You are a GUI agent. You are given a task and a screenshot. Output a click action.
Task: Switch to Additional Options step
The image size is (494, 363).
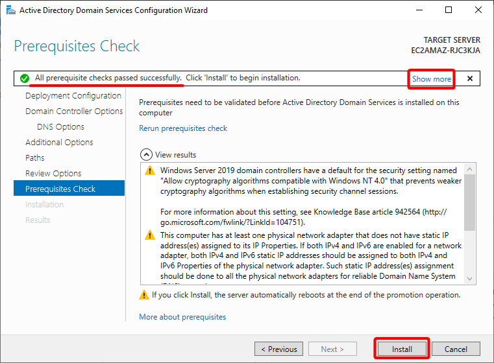click(59, 143)
